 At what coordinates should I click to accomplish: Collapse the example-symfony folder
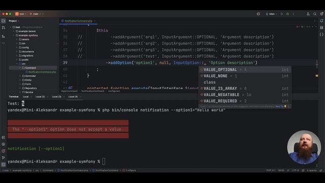pyautogui.click(x=14, y=35)
